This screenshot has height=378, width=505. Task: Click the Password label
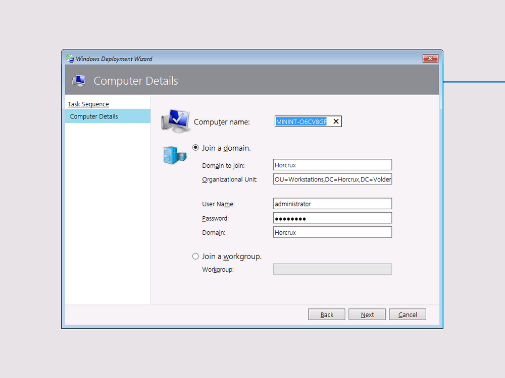click(x=216, y=218)
